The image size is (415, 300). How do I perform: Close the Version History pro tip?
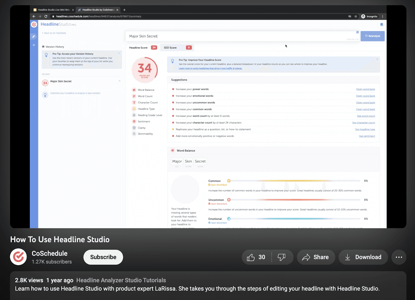(119, 53)
